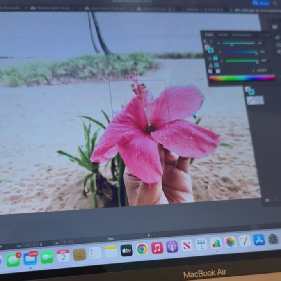
Task: Open Apple TV from the Dock
Action: click(126, 250)
